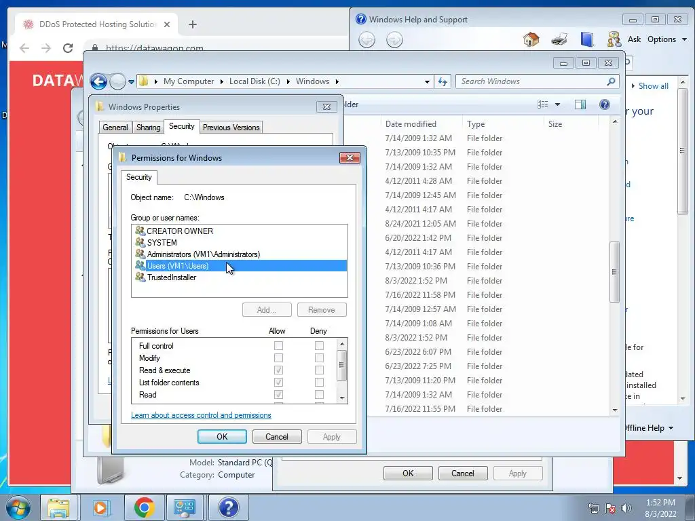Expand breadcrumb arrow after My Computer
Screen dimensions: 695x521
pyautogui.click(x=222, y=81)
